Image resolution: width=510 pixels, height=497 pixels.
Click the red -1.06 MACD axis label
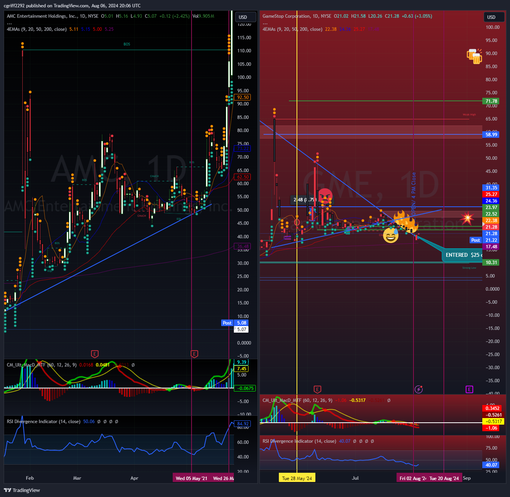click(491, 428)
